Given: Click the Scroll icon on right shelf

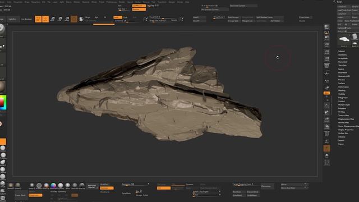Looking at the screenshot, I should click(x=326, y=38).
